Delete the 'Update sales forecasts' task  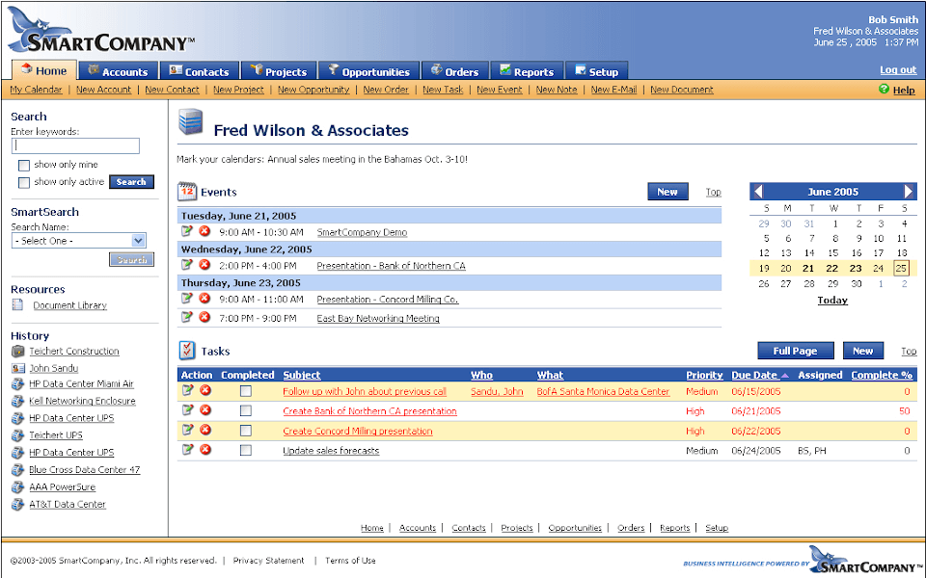coord(204,450)
